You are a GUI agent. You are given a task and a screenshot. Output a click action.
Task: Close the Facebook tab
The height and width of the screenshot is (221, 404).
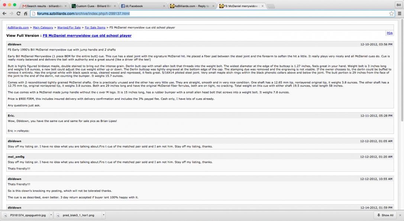pyautogui.click(x=164, y=6)
